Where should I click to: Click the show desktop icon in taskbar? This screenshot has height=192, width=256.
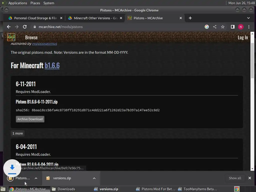[x=3, y=189]
